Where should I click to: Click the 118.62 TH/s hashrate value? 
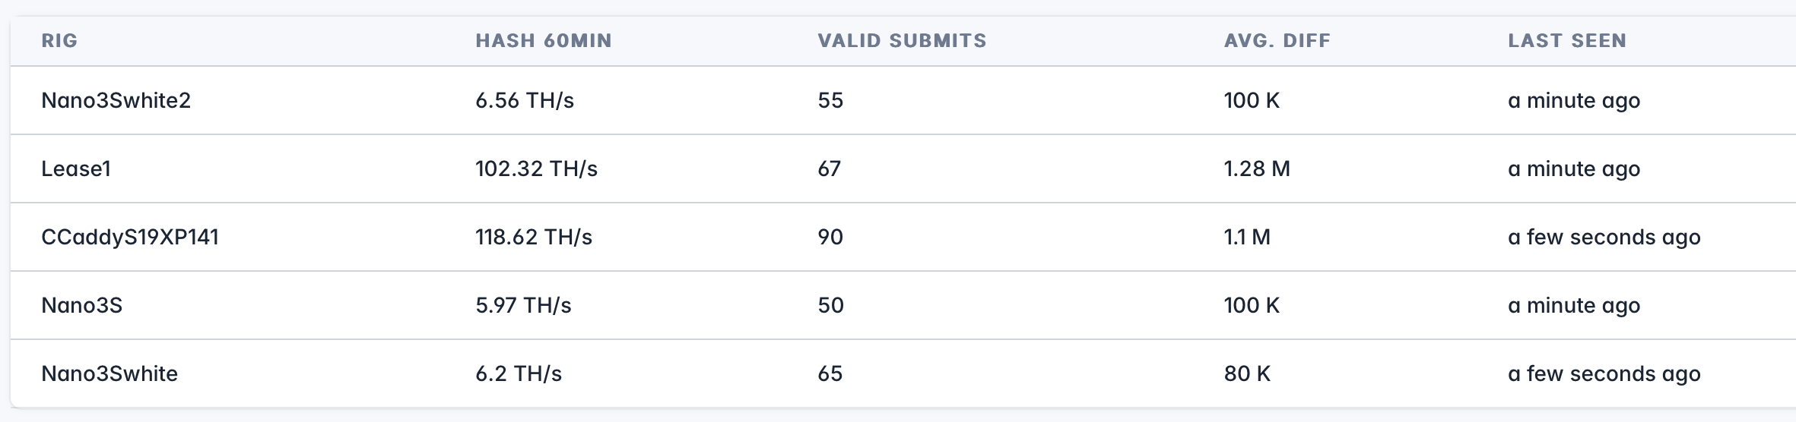533,238
